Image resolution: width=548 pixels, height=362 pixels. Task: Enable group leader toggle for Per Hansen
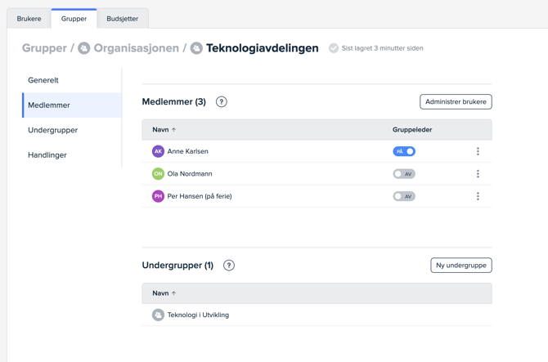coord(404,196)
